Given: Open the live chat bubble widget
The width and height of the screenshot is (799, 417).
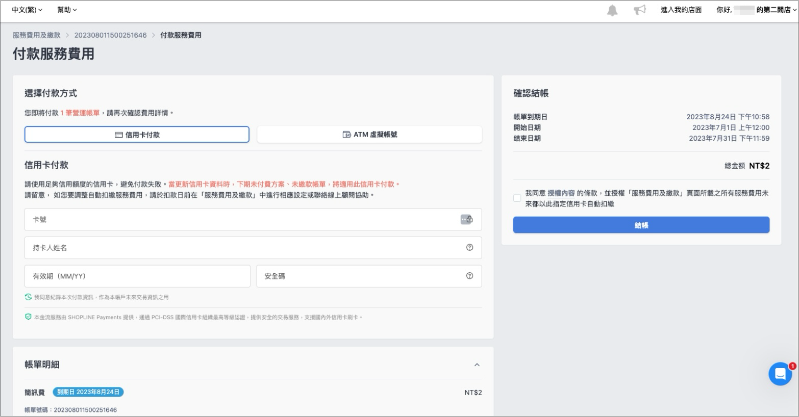Looking at the screenshot, I should tap(780, 374).
